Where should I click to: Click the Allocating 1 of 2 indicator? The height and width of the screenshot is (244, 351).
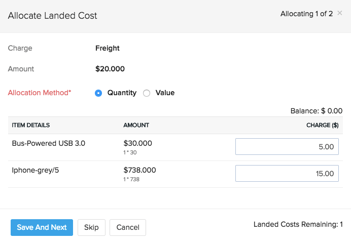[x=306, y=14]
